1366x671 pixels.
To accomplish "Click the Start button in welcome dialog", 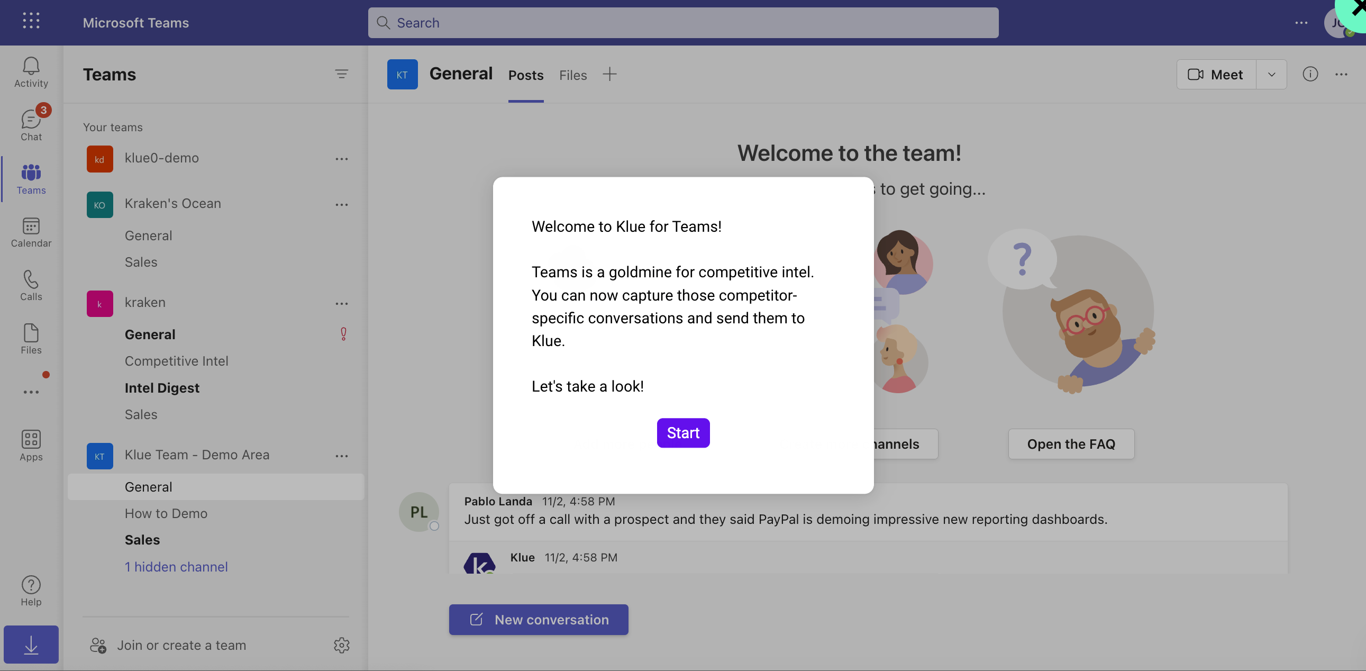I will point(683,432).
